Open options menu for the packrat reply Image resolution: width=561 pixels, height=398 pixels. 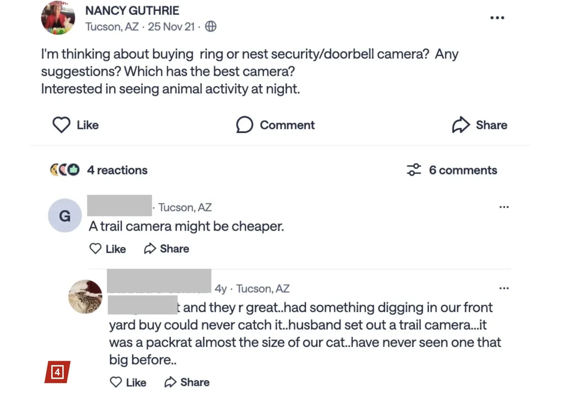(504, 288)
